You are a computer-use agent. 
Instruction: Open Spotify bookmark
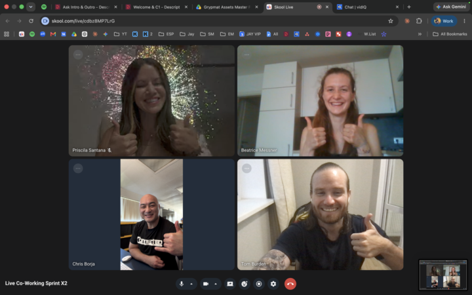click(32, 34)
